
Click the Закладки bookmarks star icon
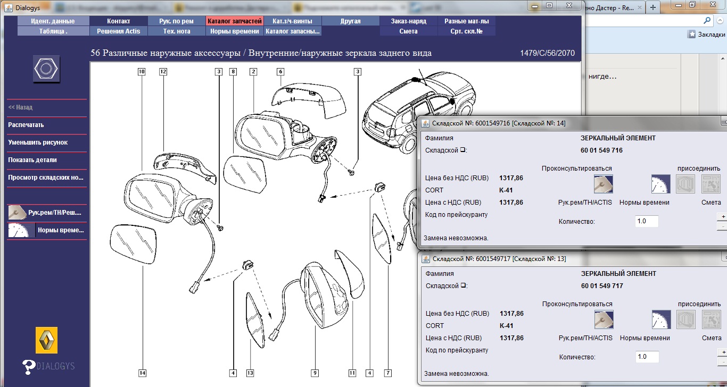[692, 34]
